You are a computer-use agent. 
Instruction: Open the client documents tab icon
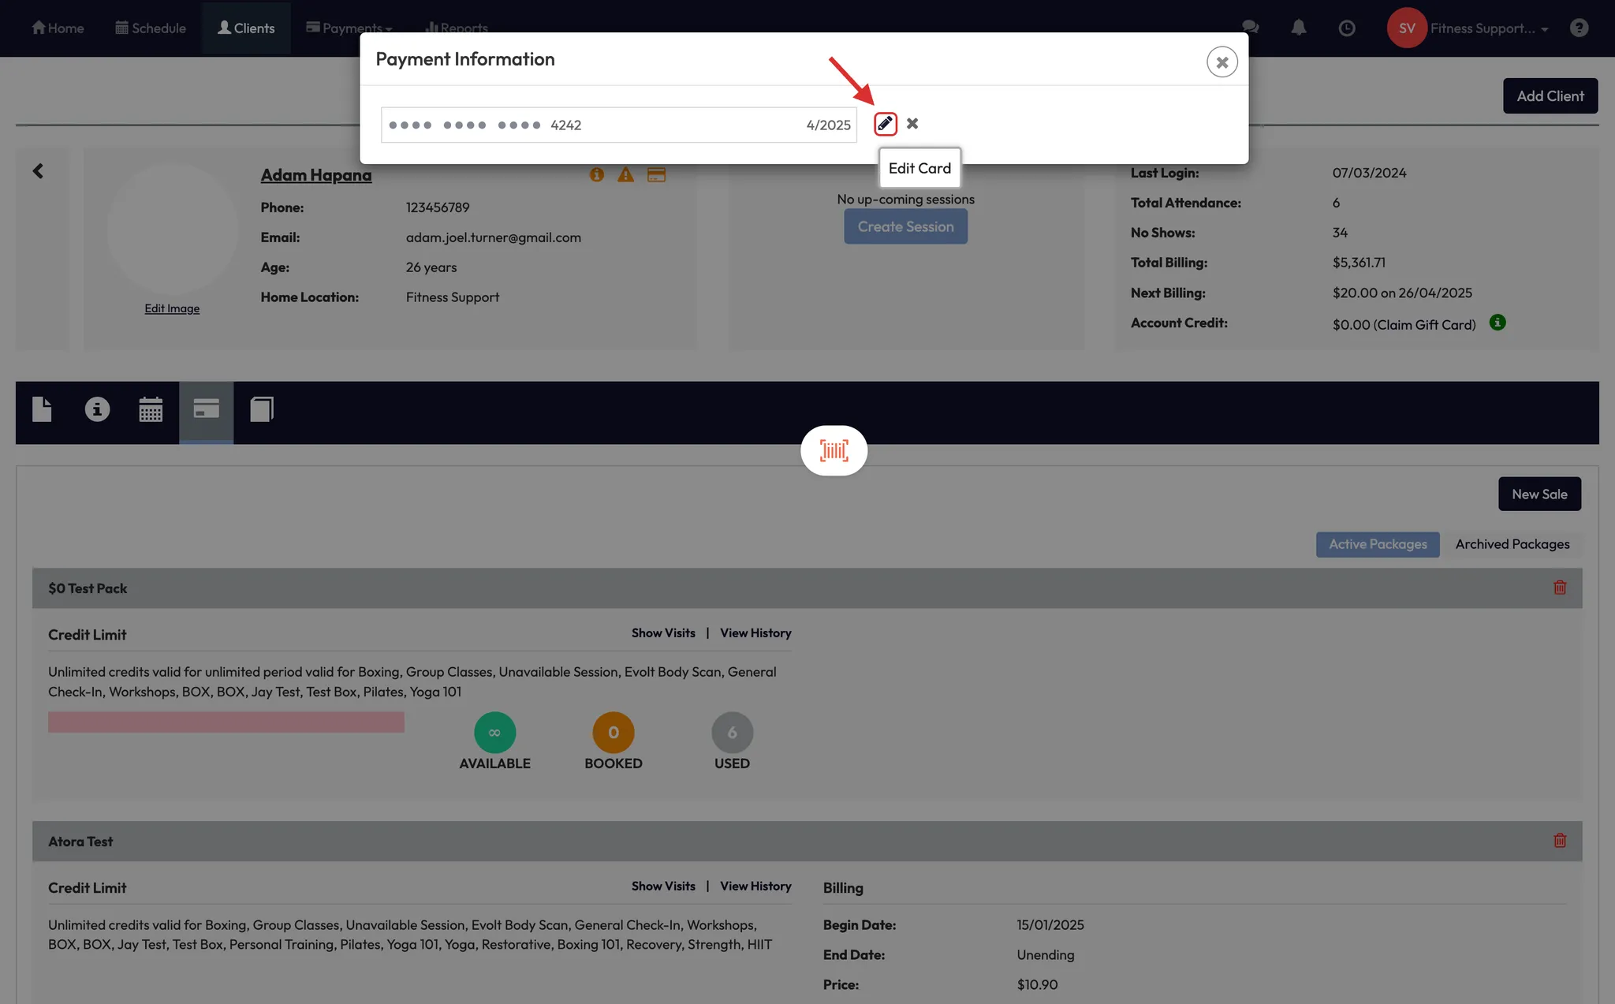[x=42, y=409]
